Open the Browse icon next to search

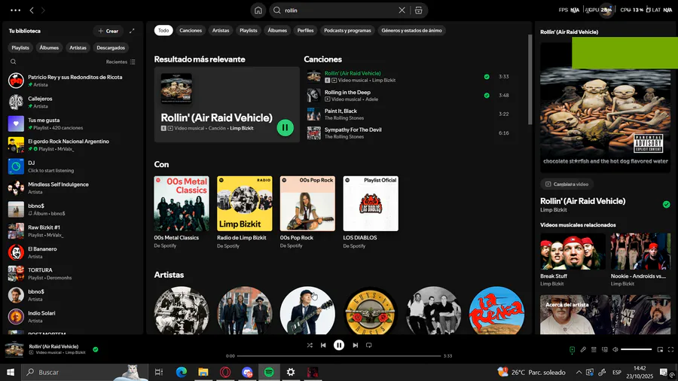pyautogui.click(x=419, y=11)
